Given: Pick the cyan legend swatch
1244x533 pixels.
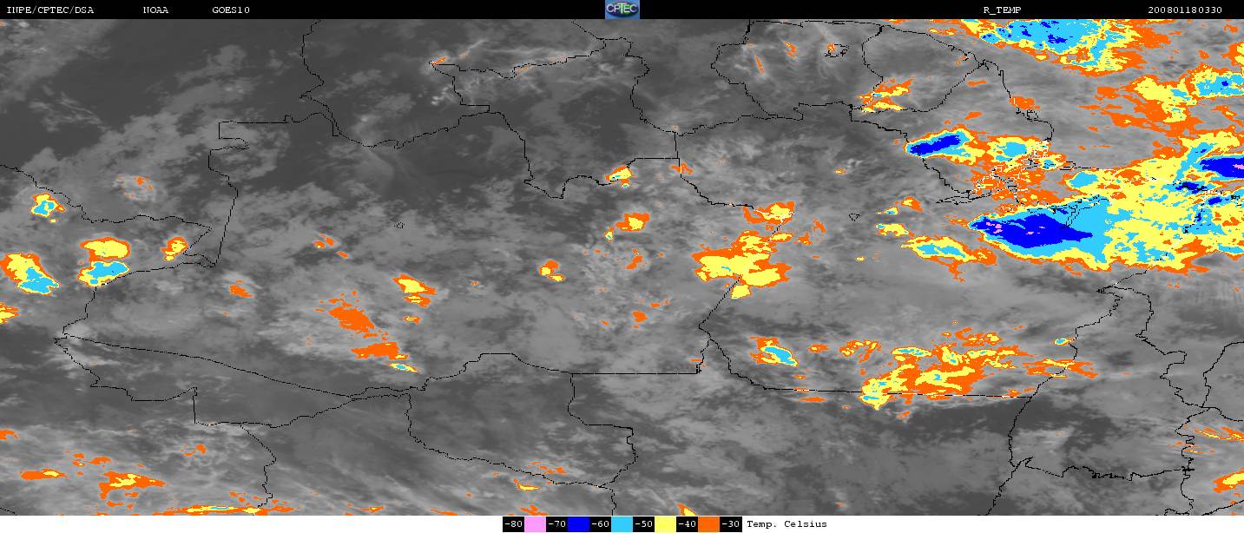Looking at the screenshot, I should (622, 524).
